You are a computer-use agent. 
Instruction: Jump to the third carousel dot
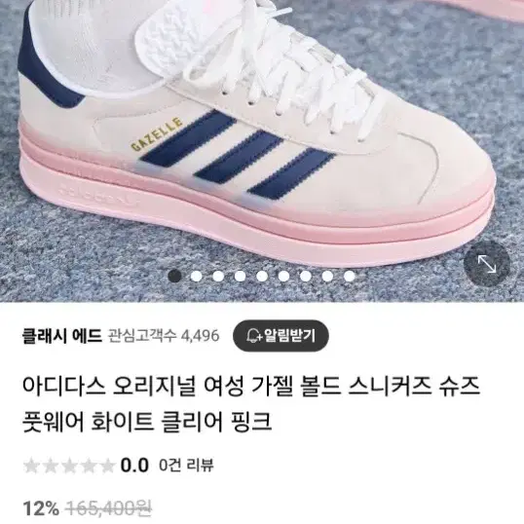[218, 276]
